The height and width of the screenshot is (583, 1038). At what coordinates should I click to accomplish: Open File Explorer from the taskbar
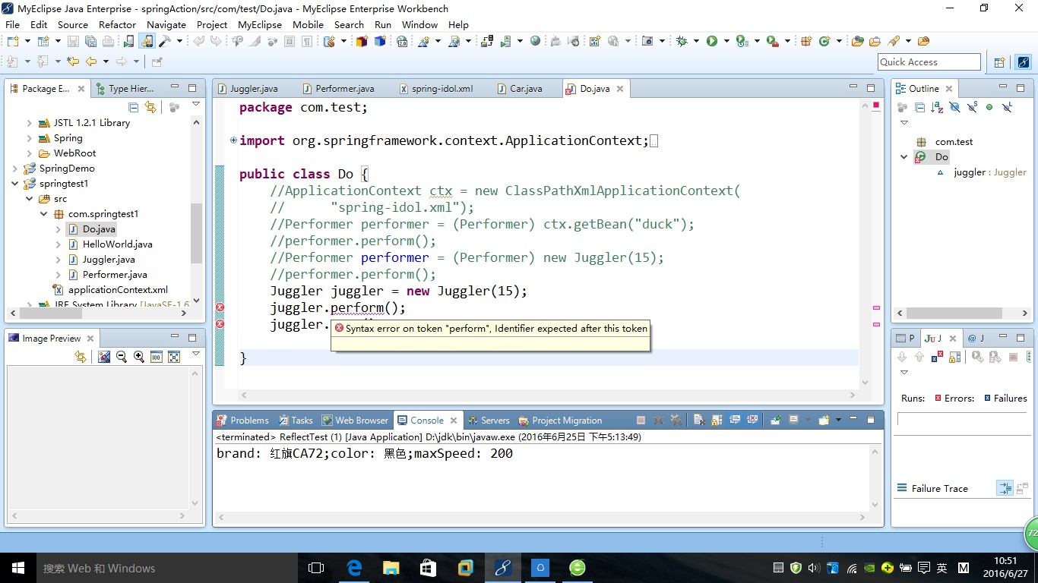click(391, 567)
